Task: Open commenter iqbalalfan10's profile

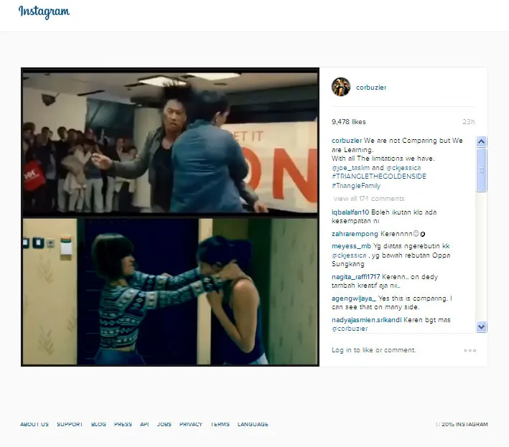Action: pyautogui.click(x=350, y=212)
